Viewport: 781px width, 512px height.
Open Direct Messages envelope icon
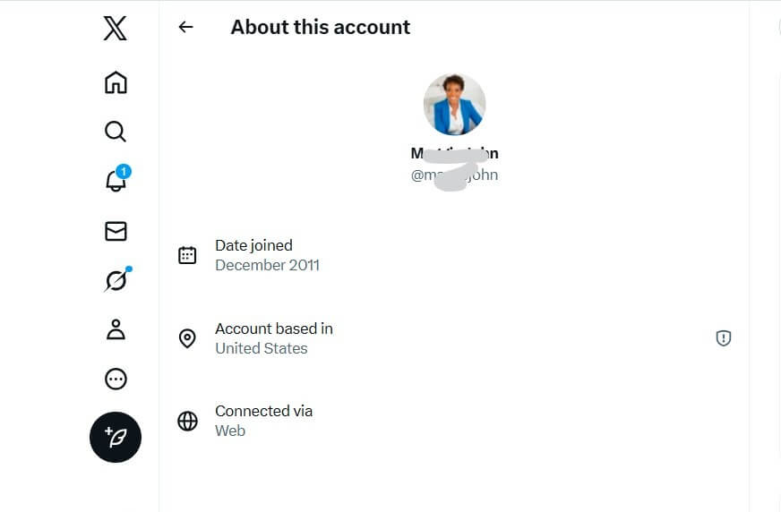[x=116, y=232]
